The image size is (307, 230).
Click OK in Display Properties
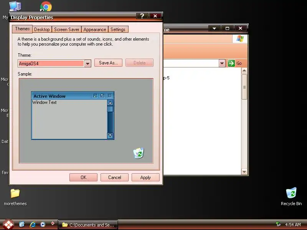(x=83, y=177)
